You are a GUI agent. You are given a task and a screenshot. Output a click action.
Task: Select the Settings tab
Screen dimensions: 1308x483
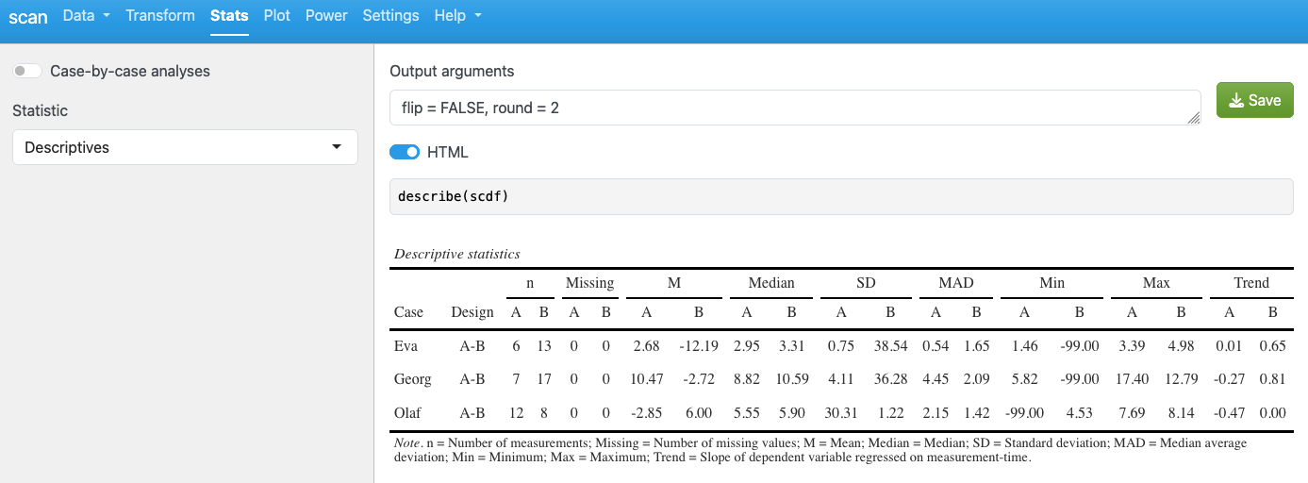[390, 16]
